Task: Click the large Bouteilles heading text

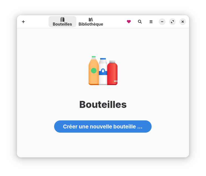Action: (x=103, y=105)
